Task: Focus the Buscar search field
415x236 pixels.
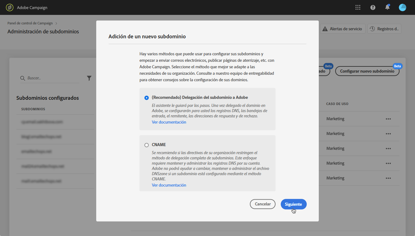Action: click(50, 78)
